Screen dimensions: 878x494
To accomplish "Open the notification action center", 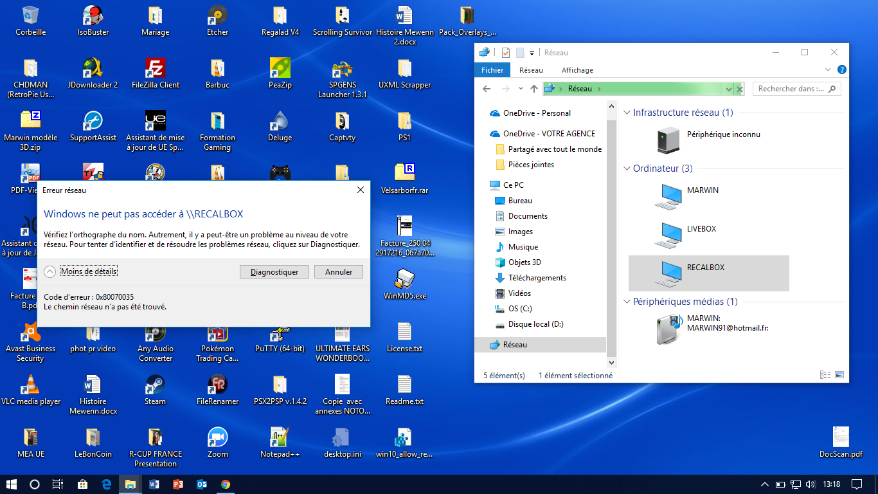I will point(856,484).
